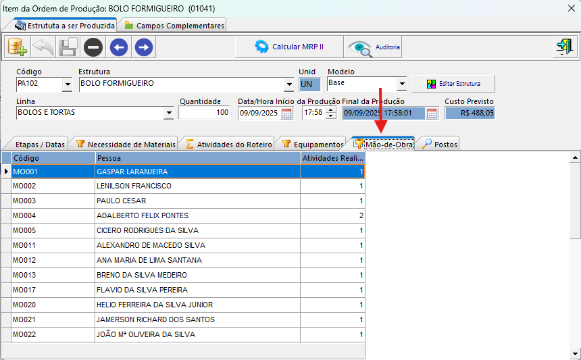The image size is (581, 360).
Task: Open calendar for Data/Hora Início date
Action: (286, 113)
